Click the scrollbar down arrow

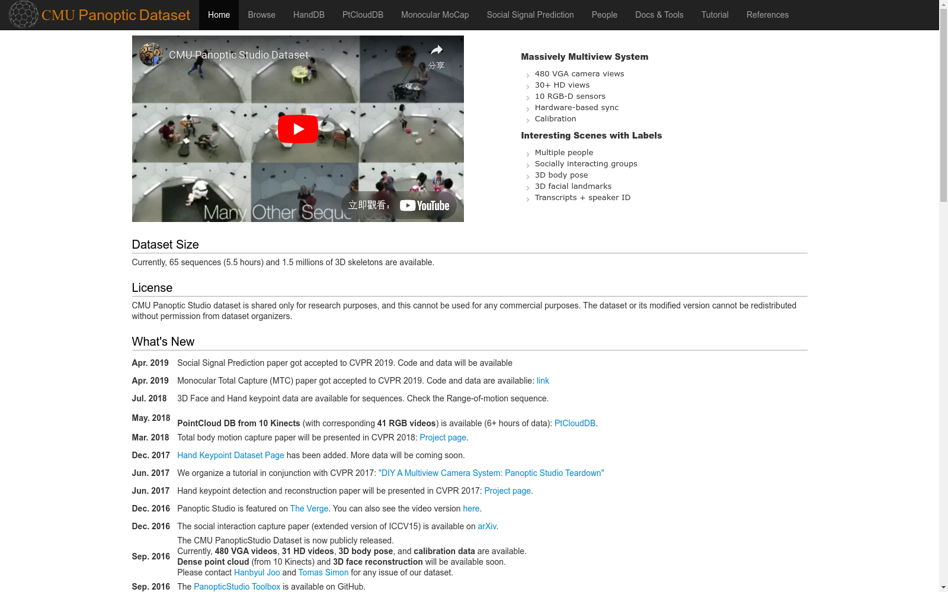click(943, 587)
